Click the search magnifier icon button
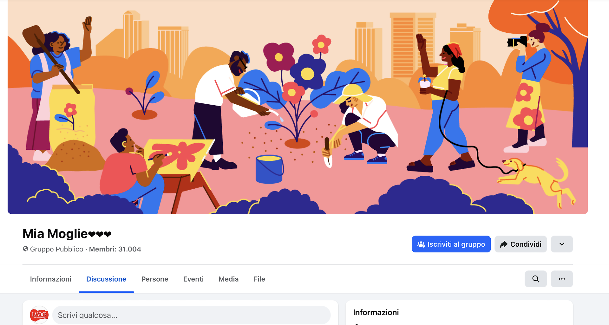This screenshot has width=609, height=325. 536,279
